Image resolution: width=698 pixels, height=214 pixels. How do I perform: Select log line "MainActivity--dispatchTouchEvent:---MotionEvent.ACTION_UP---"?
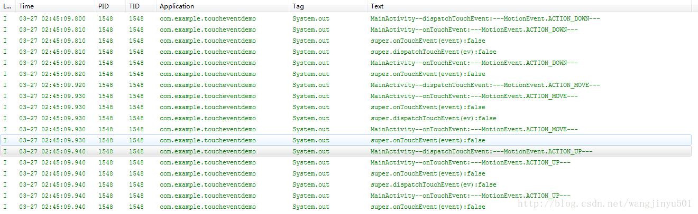coord(346,151)
